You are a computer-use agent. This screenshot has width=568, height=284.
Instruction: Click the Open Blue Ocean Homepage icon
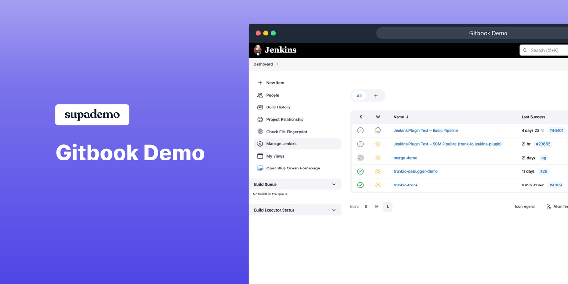point(260,168)
